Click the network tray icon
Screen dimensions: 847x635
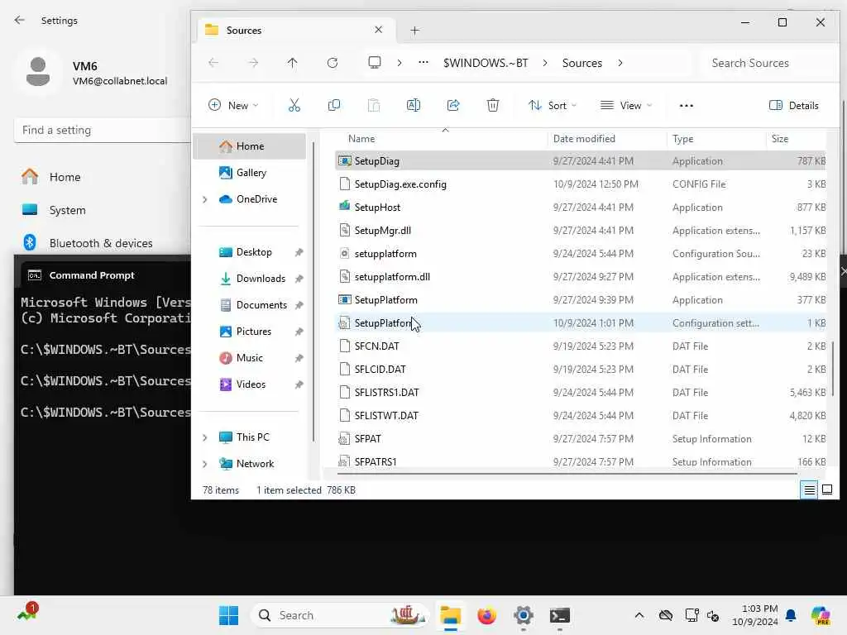(x=691, y=615)
